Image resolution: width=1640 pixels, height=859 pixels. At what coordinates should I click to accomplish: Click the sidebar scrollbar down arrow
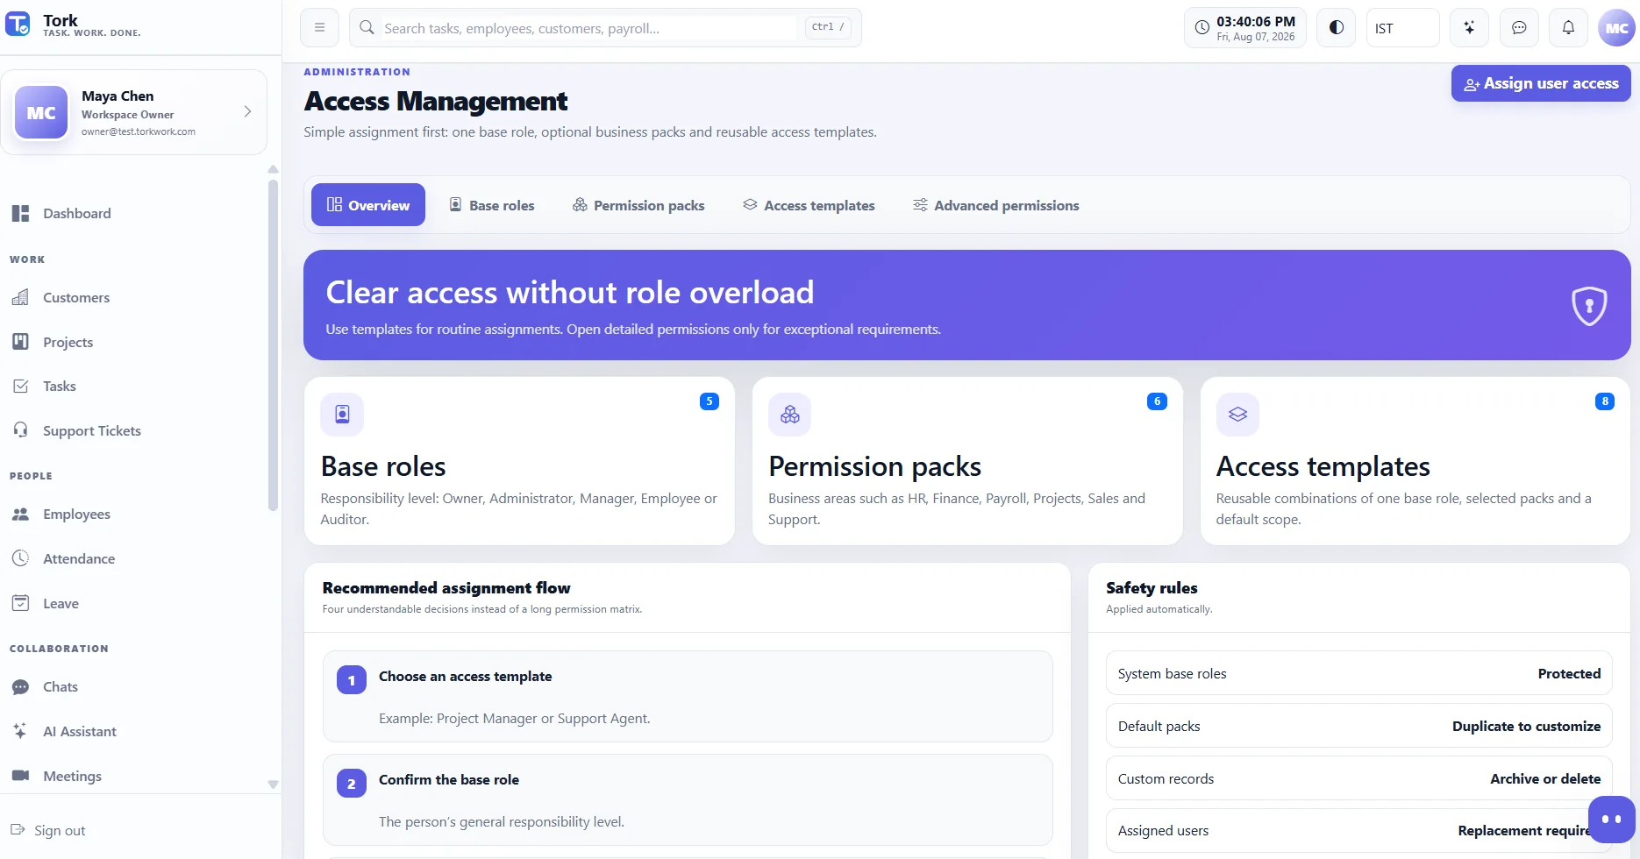[273, 784]
